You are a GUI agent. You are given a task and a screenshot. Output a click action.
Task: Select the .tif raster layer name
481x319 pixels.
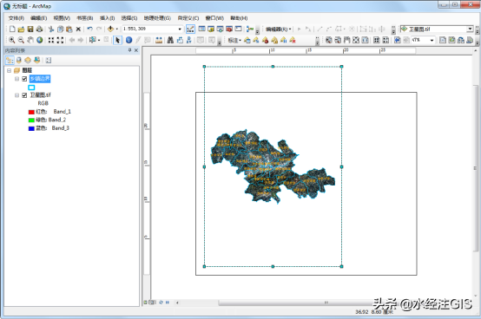click(40, 95)
